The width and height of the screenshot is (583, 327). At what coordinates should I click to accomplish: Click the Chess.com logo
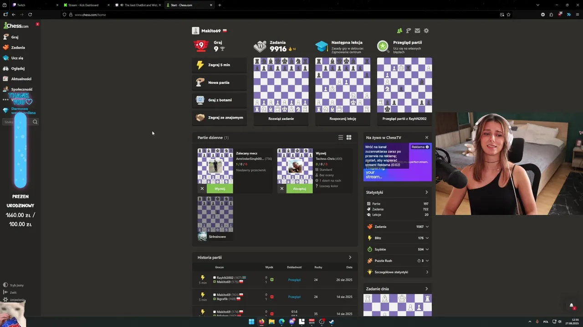pyautogui.click(x=16, y=26)
